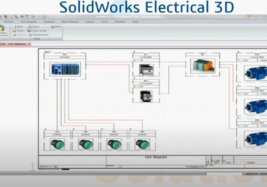Viewport: 267px width, 187px height.
Task: Click the blue-green sphere icon in quick access toolbar
Action: pos(21,17)
